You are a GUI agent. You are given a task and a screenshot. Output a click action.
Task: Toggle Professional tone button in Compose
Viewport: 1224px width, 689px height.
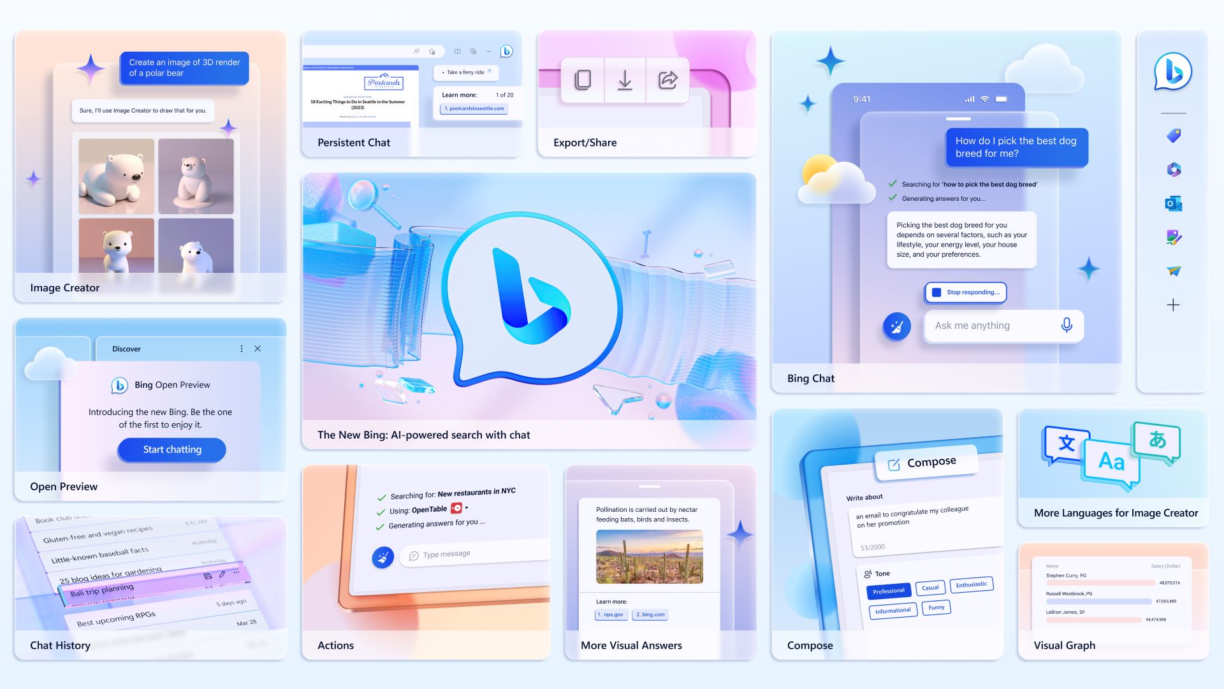tap(889, 590)
